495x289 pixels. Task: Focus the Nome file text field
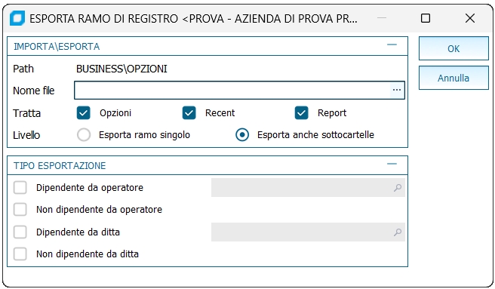tap(232, 91)
